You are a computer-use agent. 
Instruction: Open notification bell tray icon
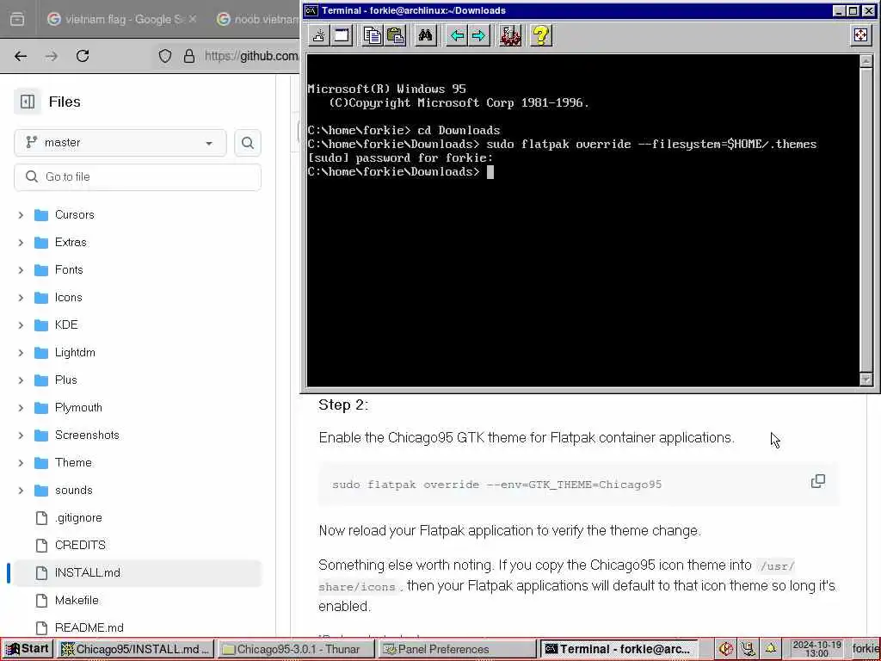point(770,649)
